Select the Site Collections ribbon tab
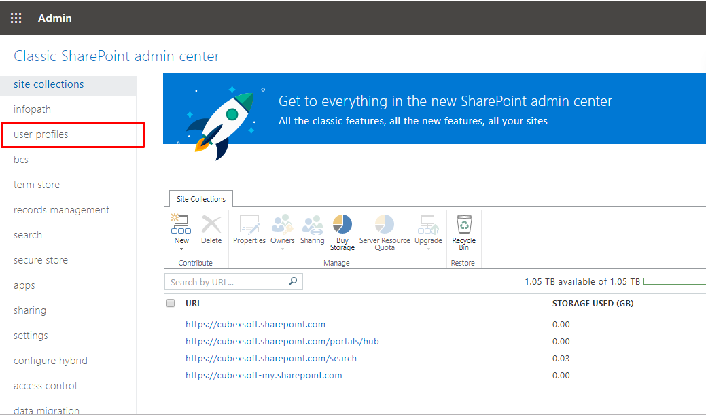Viewport: 706px width, 415px height. point(201,199)
